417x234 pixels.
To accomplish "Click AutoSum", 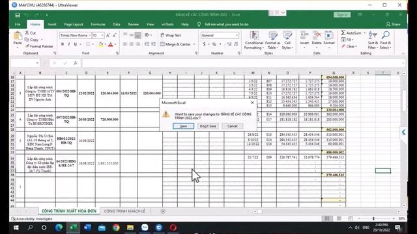I will (351, 33).
